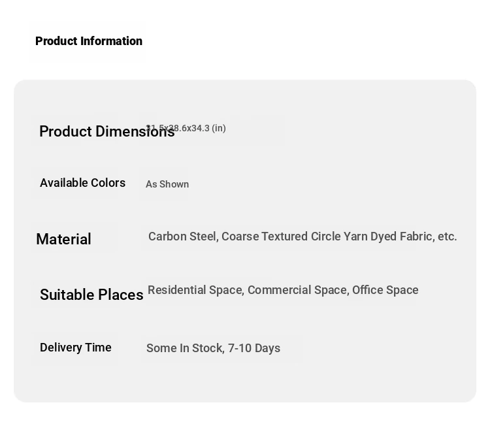
Task: Select the Delivery Time label
Action: coord(76,348)
